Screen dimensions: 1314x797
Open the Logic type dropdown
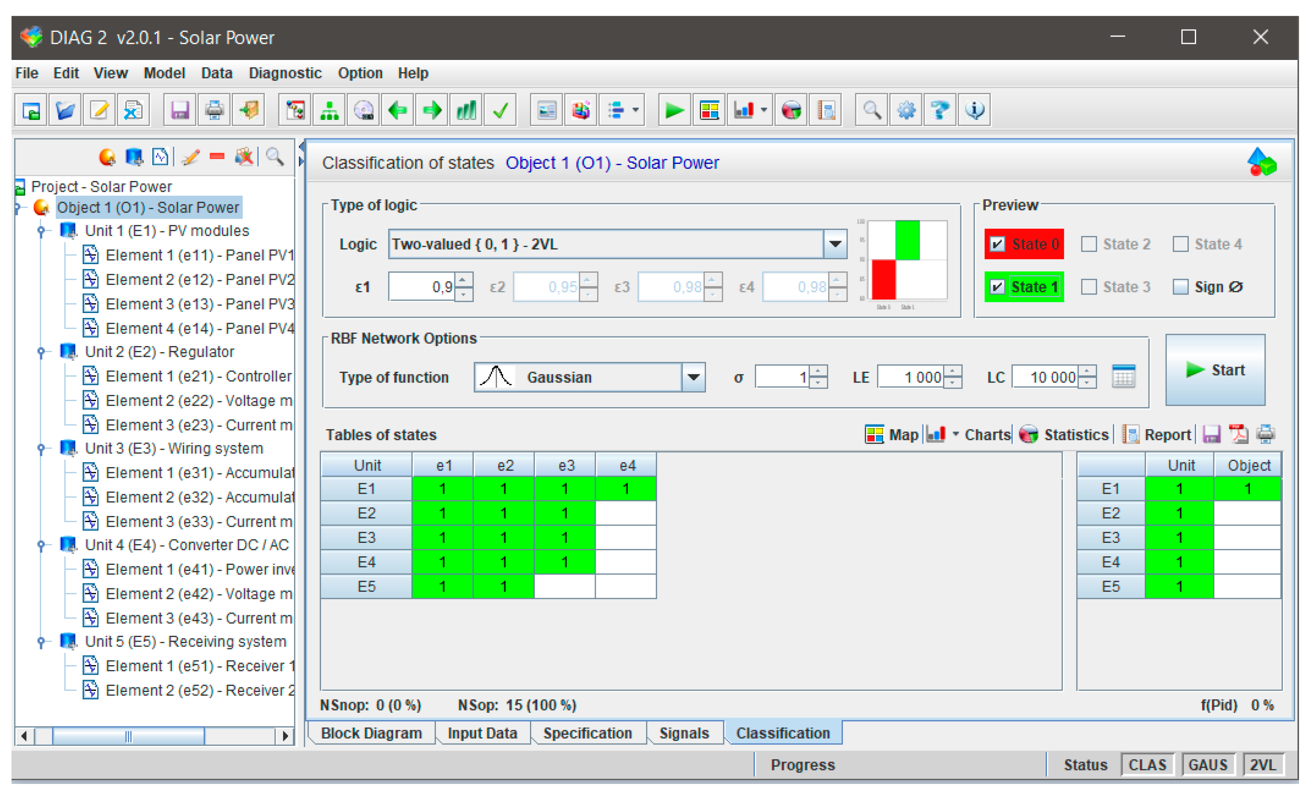[835, 244]
